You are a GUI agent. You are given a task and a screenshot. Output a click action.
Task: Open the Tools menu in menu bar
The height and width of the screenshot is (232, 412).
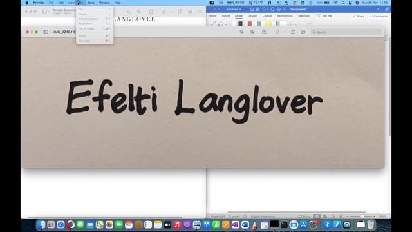point(91,3)
